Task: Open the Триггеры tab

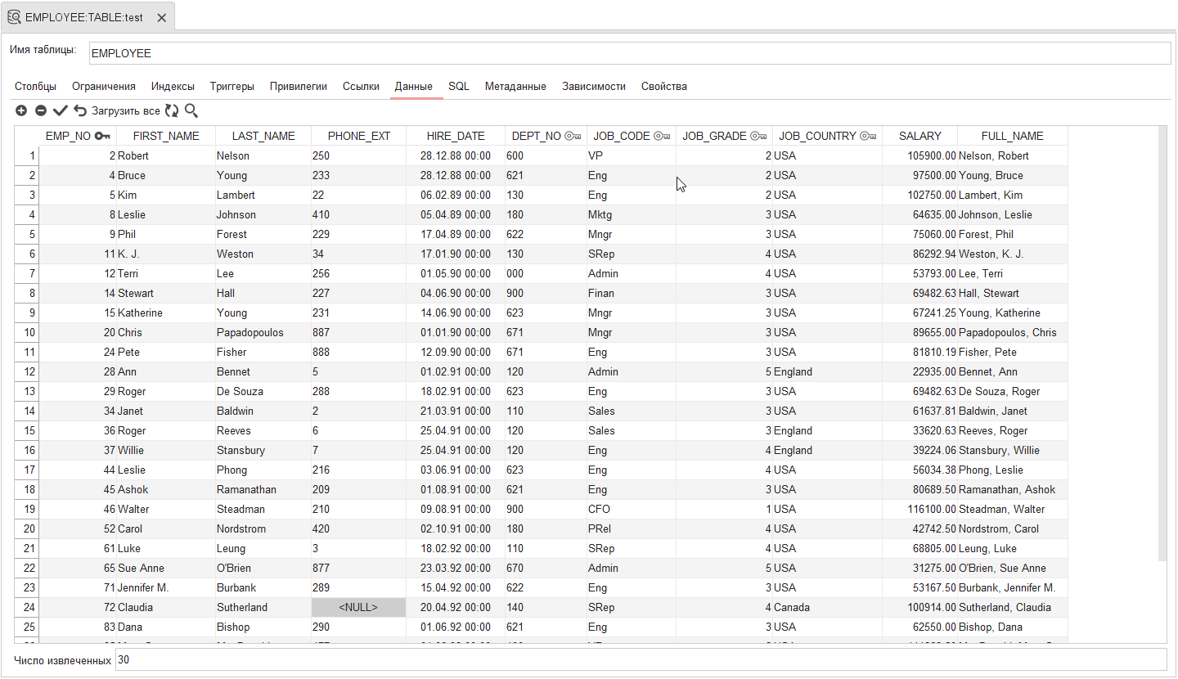Action: pyautogui.click(x=232, y=86)
